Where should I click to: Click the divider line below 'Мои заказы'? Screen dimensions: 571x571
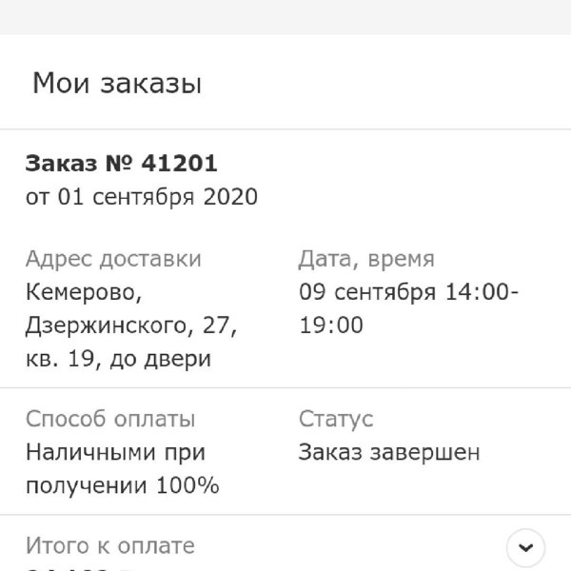click(285, 128)
